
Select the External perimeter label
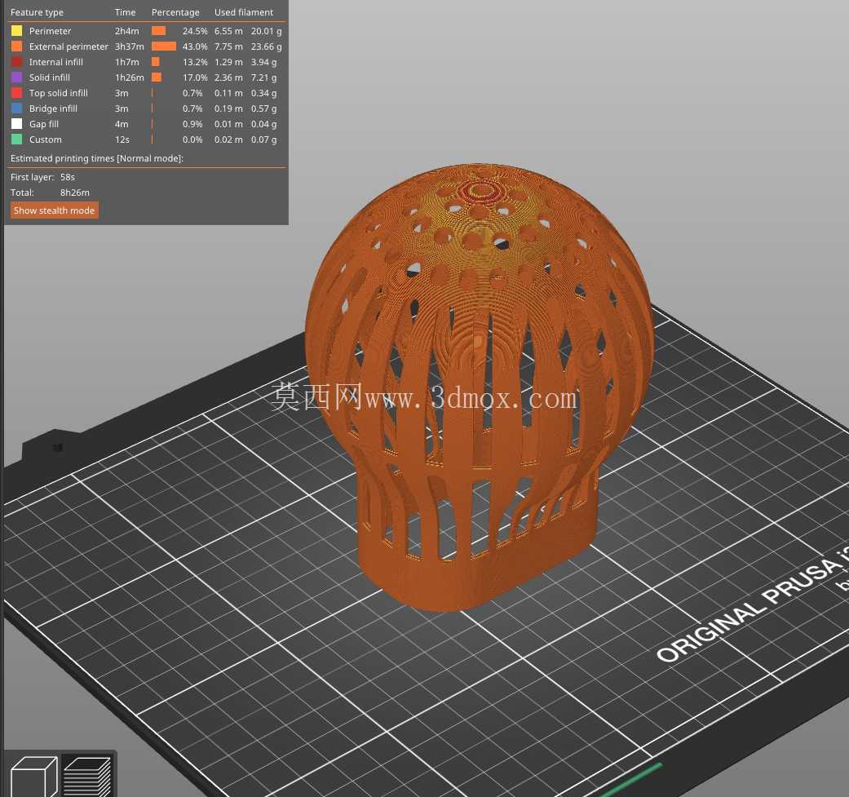(69, 46)
